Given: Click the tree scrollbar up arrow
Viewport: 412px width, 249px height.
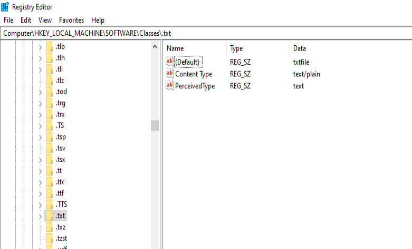Looking at the screenshot, I should coord(155,47).
